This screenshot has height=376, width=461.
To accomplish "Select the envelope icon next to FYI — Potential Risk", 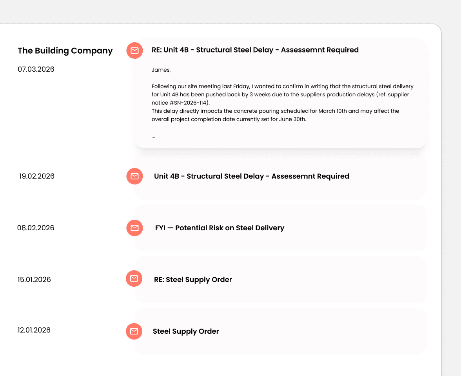I will pyautogui.click(x=134, y=228).
